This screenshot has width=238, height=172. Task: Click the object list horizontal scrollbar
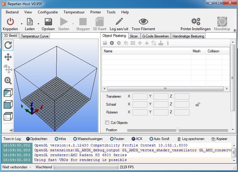pyautogui.click(x=165, y=89)
